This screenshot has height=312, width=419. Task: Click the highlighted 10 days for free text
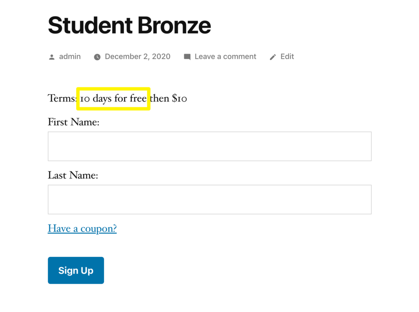click(x=113, y=99)
